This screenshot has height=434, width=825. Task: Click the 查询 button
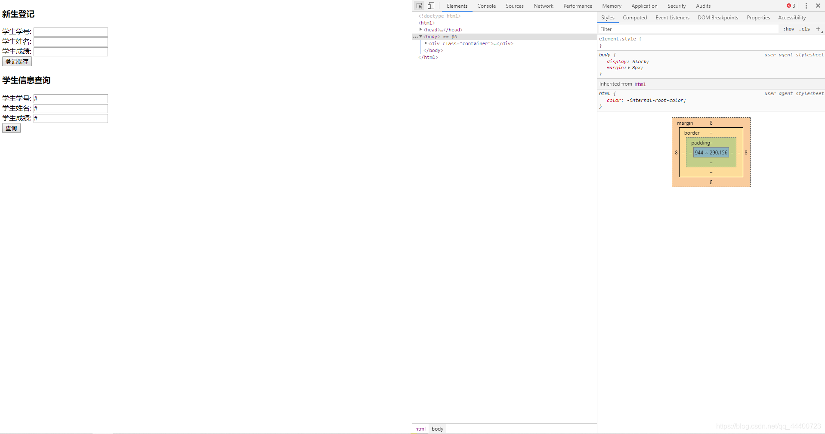(x=11, y=128)
